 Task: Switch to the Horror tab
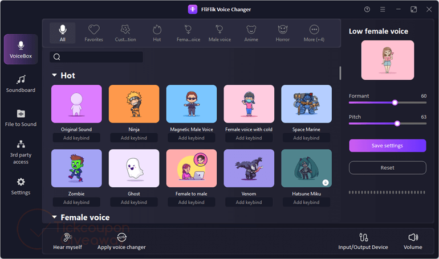point(282,33)
